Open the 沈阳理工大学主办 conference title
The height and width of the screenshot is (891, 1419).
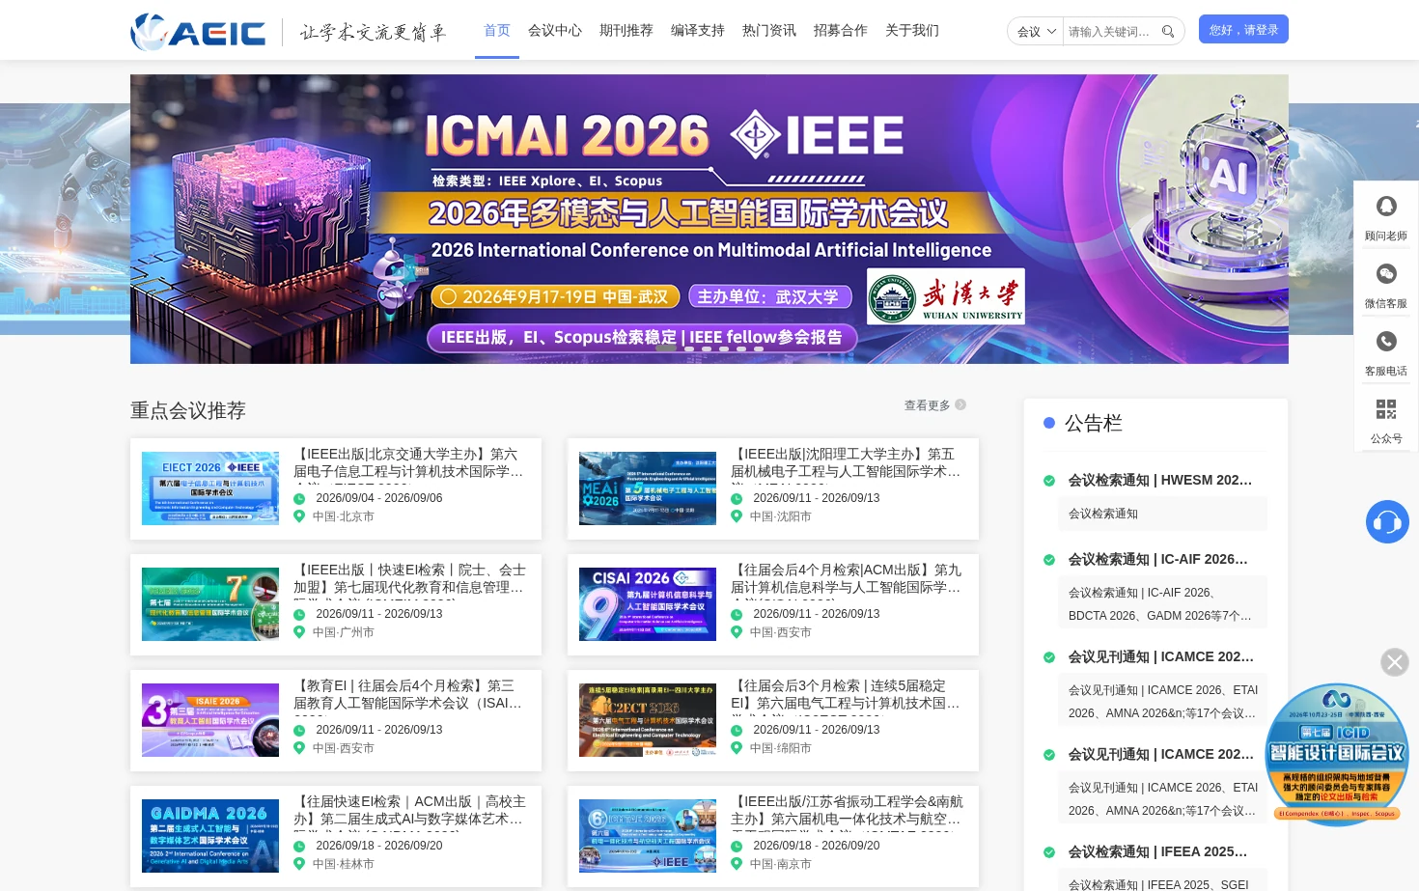coord(847,463)
